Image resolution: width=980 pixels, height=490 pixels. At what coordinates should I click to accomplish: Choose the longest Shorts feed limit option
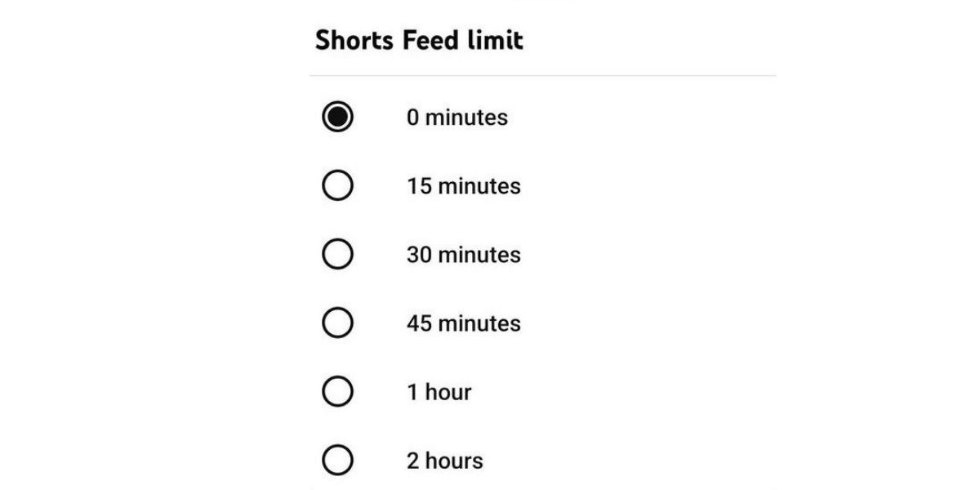pos(337,461)
